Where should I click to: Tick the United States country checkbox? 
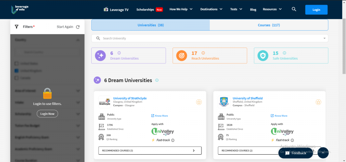pos(16,64)
